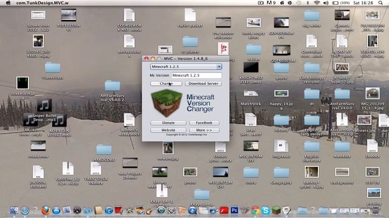
Task: Select the AntFarmSurvival_v4.0.0 2 folder
Action: click(x=112, y=91)
